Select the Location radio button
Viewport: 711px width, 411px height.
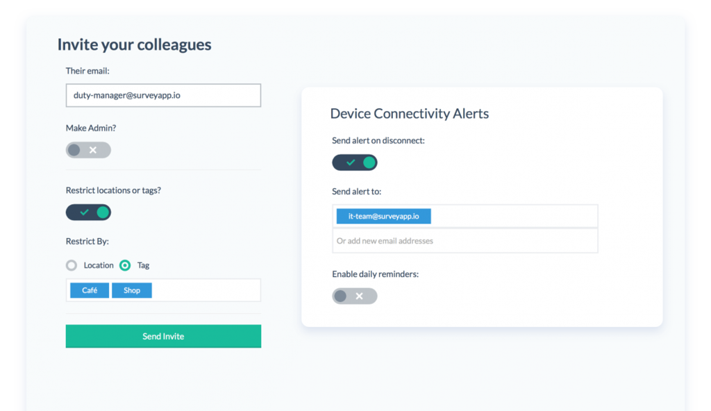point(72,265)
